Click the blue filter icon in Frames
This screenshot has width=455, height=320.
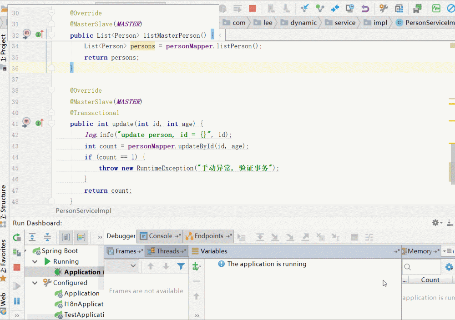tap(181, 266)
